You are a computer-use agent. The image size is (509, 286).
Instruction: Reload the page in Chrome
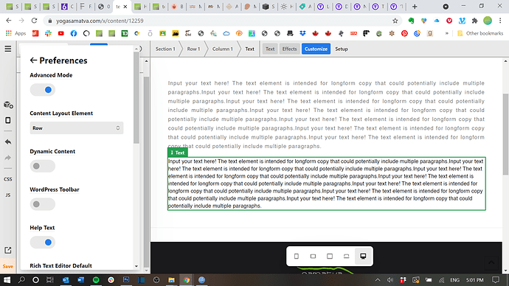[34, 21]
